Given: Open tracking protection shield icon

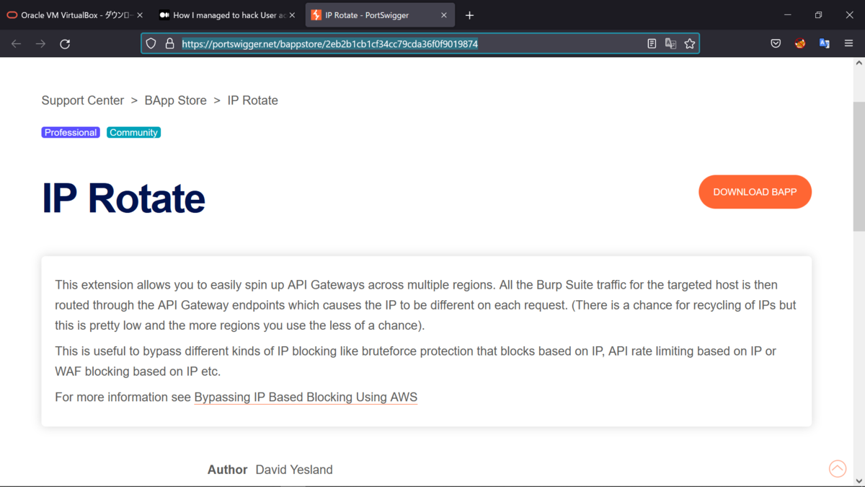Looking at the screenshot, I should (151, 44).
